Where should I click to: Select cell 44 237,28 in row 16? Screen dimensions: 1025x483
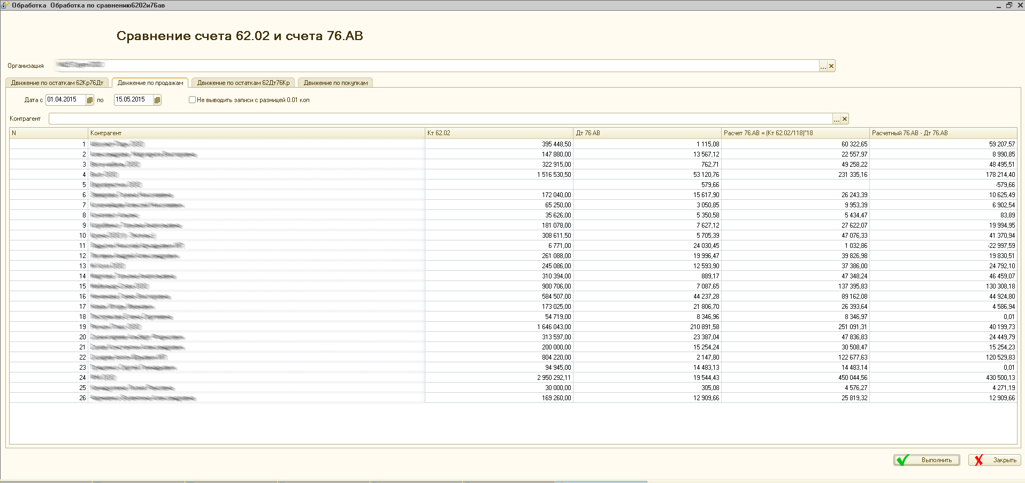coord(647,297)
